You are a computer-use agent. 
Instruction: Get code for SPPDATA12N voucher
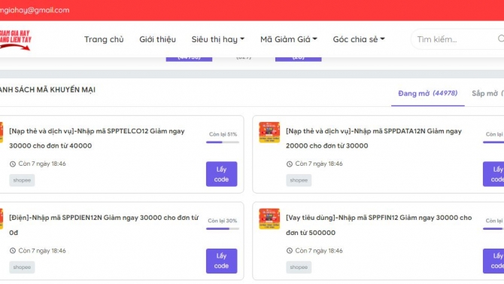coord(493,174)
